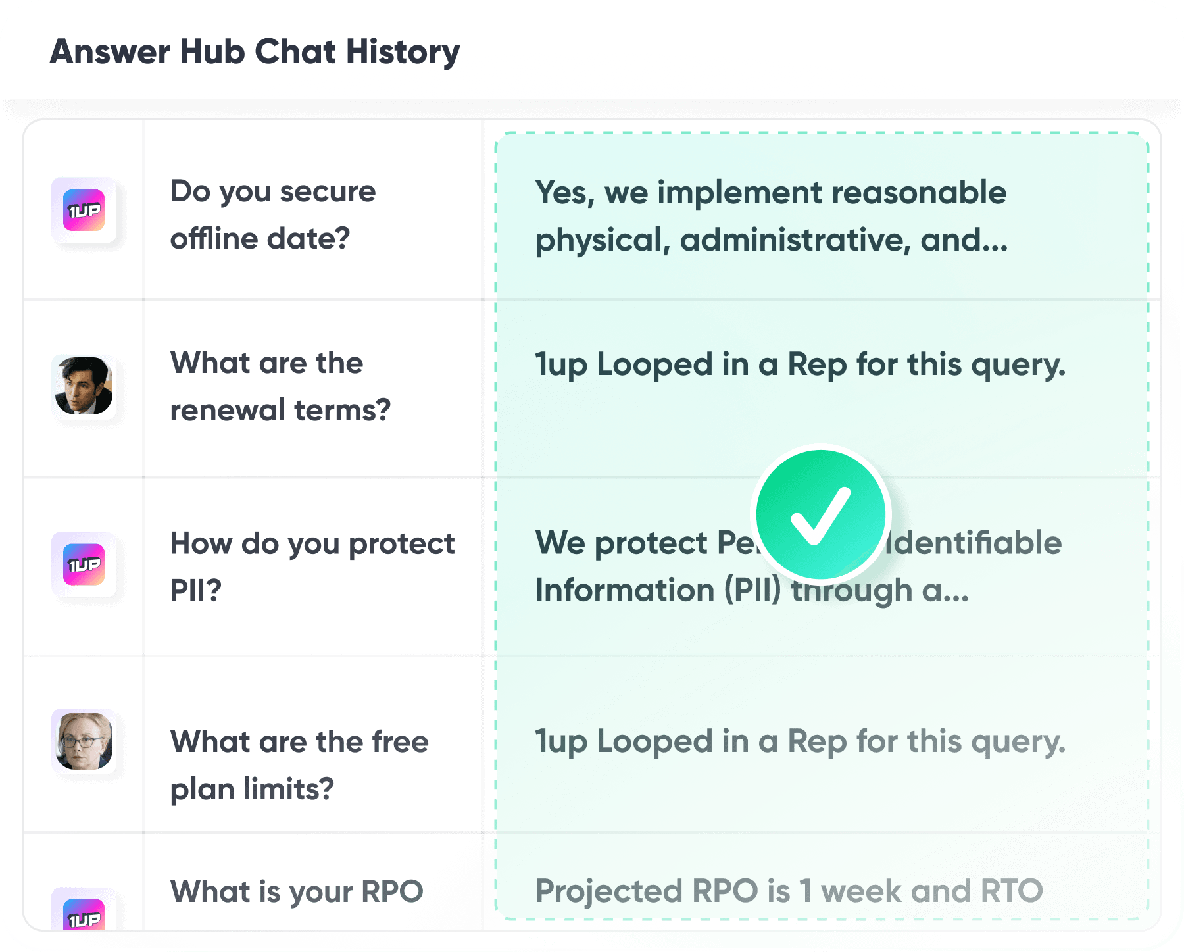Click the 1UP logo beside the PII question
This screenshot has height=952, width=1184.
tap(84, 564)
